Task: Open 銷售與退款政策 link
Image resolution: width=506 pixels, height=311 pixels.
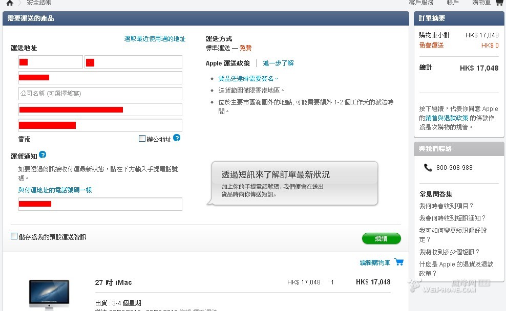Action: [x=447, y=118]
